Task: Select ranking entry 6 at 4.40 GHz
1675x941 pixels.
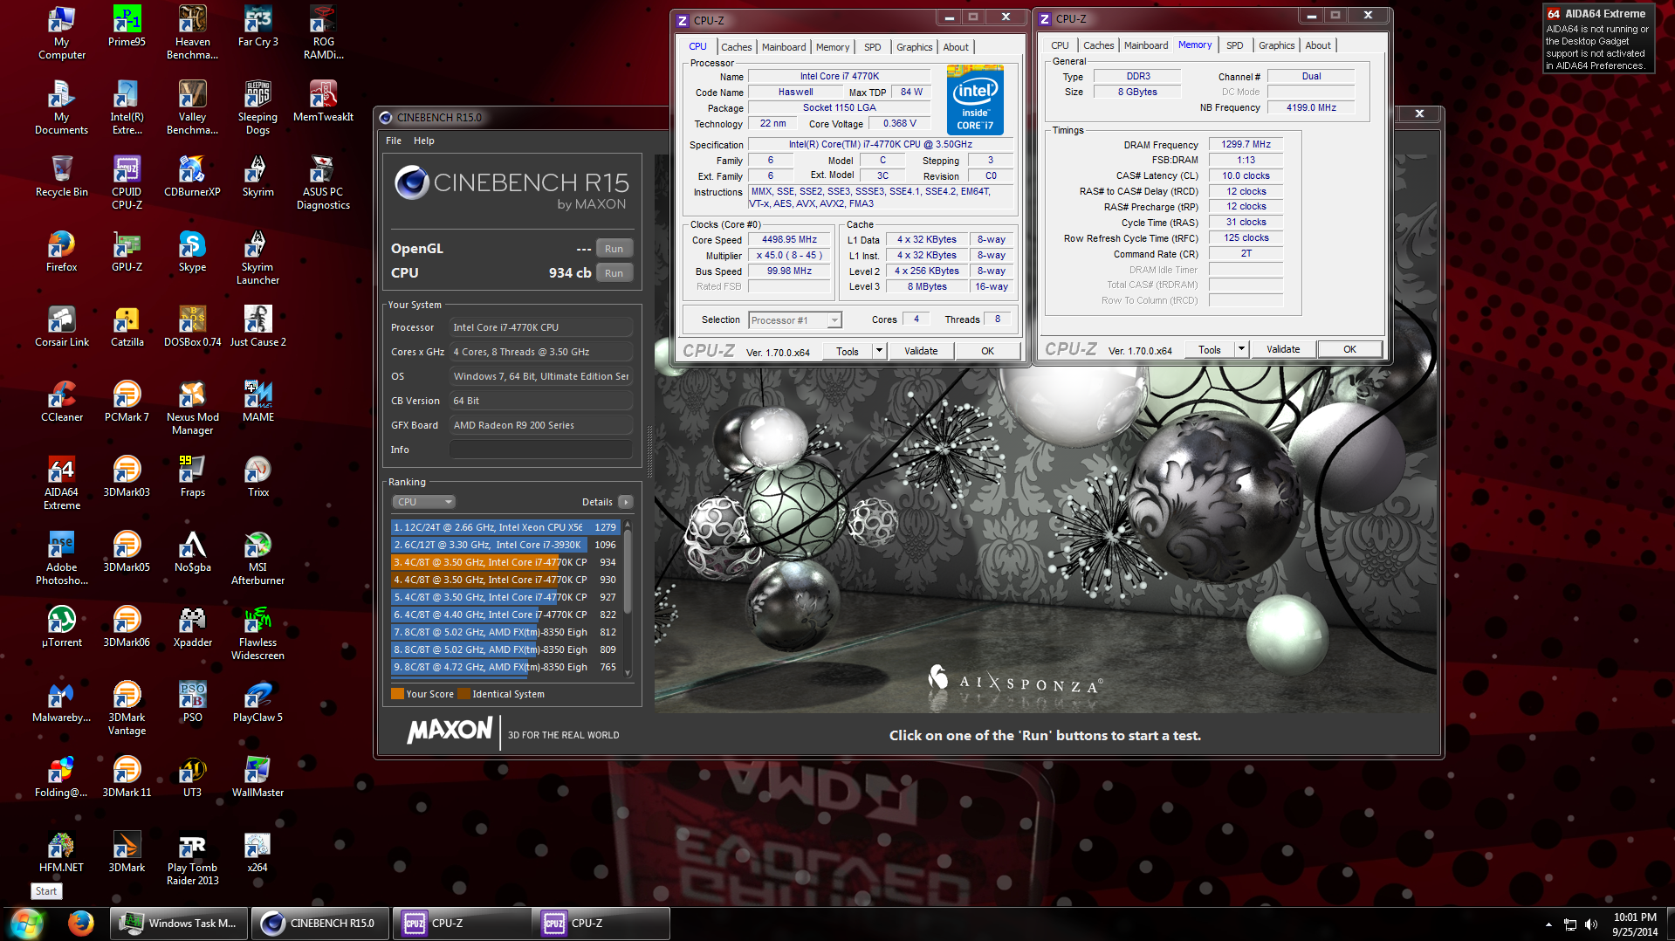Action: 505,615
